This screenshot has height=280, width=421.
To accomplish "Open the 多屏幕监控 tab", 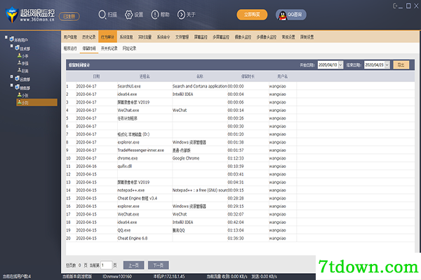I will (221, 37).
